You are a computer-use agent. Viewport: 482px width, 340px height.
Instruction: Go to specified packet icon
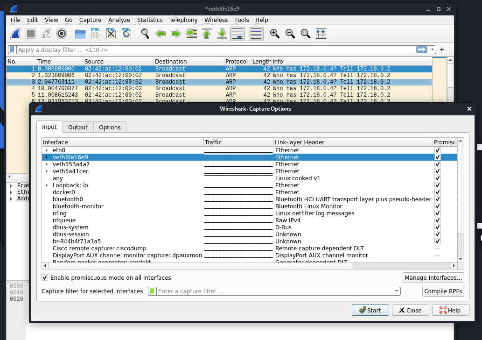(191, 34)
